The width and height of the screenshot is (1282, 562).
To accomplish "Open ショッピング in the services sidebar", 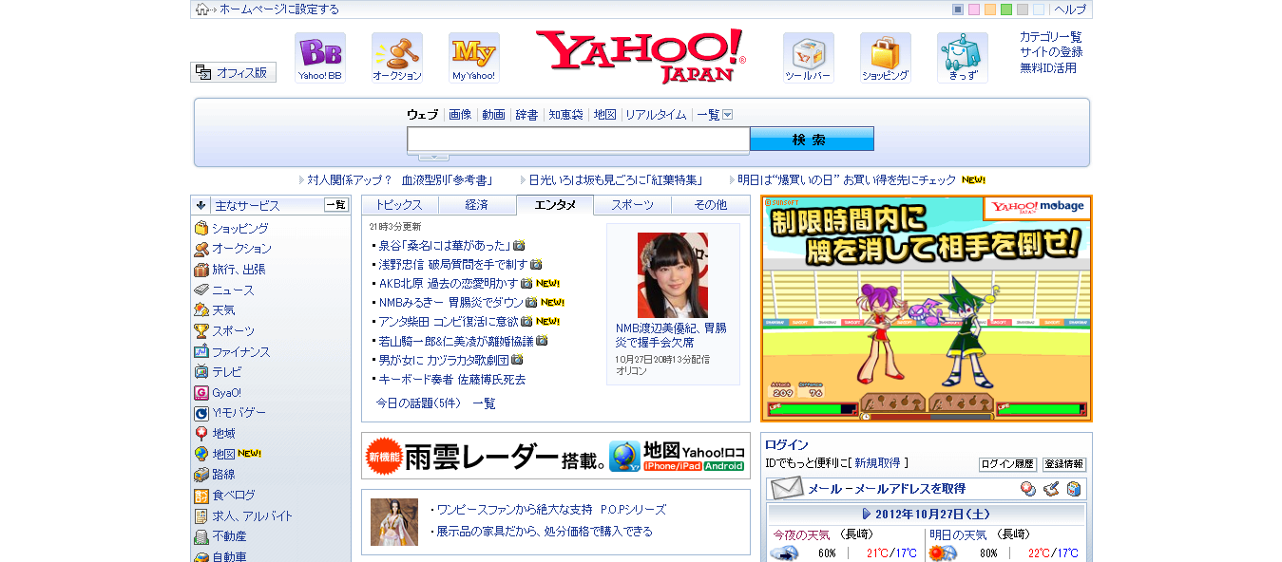I will pyautogui.click(x=239, y=229).
